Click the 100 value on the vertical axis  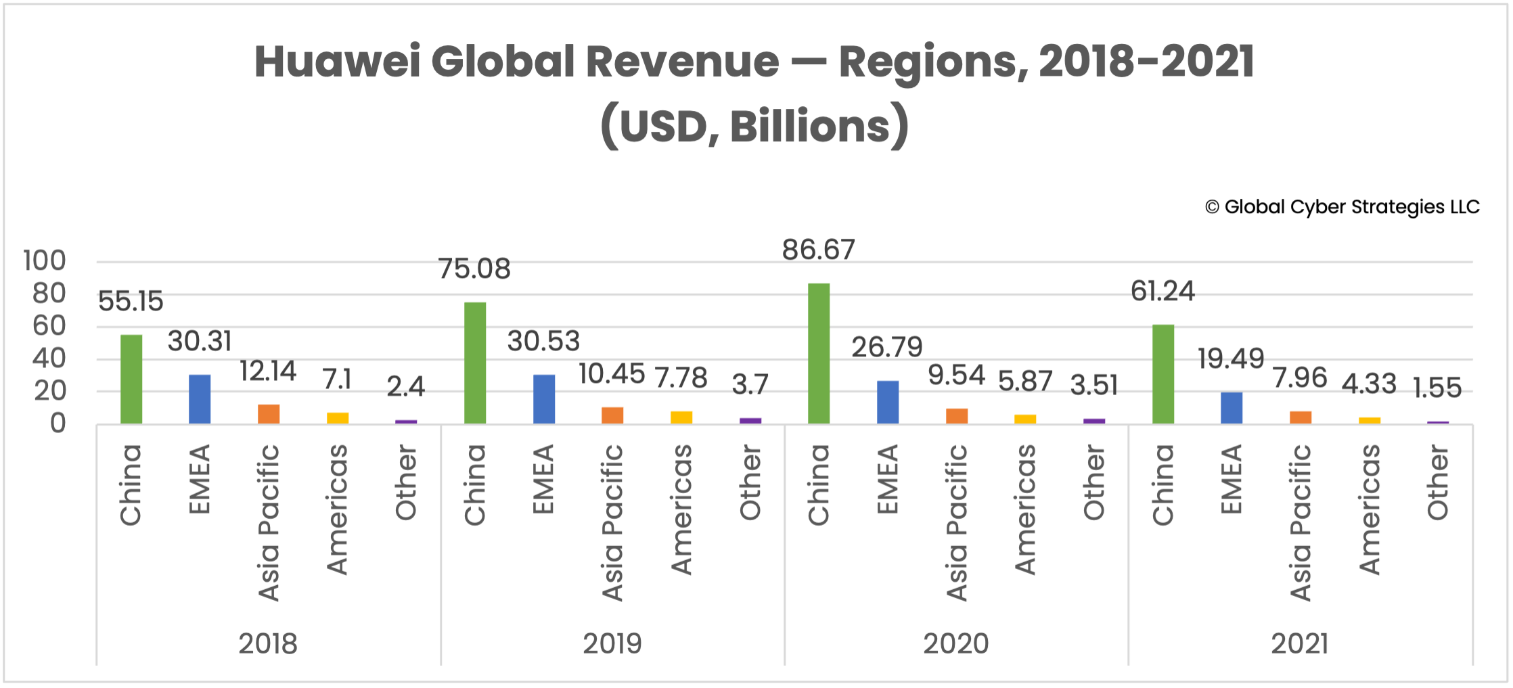click(45, 260)
